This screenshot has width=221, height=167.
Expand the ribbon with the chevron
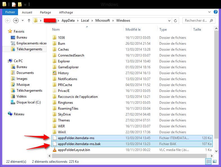coord(209,12)
